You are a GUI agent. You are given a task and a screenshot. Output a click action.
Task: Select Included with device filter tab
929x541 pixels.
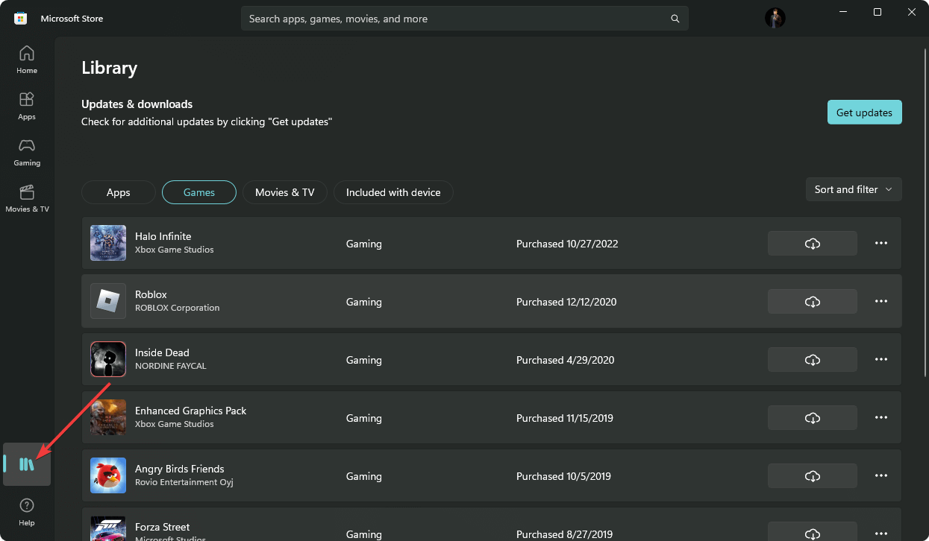[x=393, y=192]
